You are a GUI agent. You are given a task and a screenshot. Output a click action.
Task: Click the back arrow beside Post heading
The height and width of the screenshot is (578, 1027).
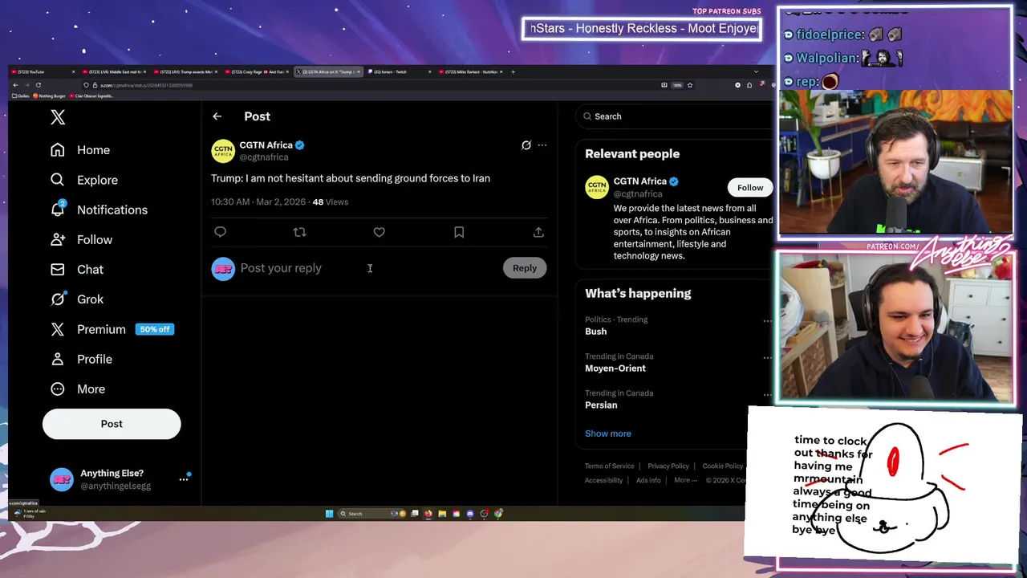tap(217, 116)
